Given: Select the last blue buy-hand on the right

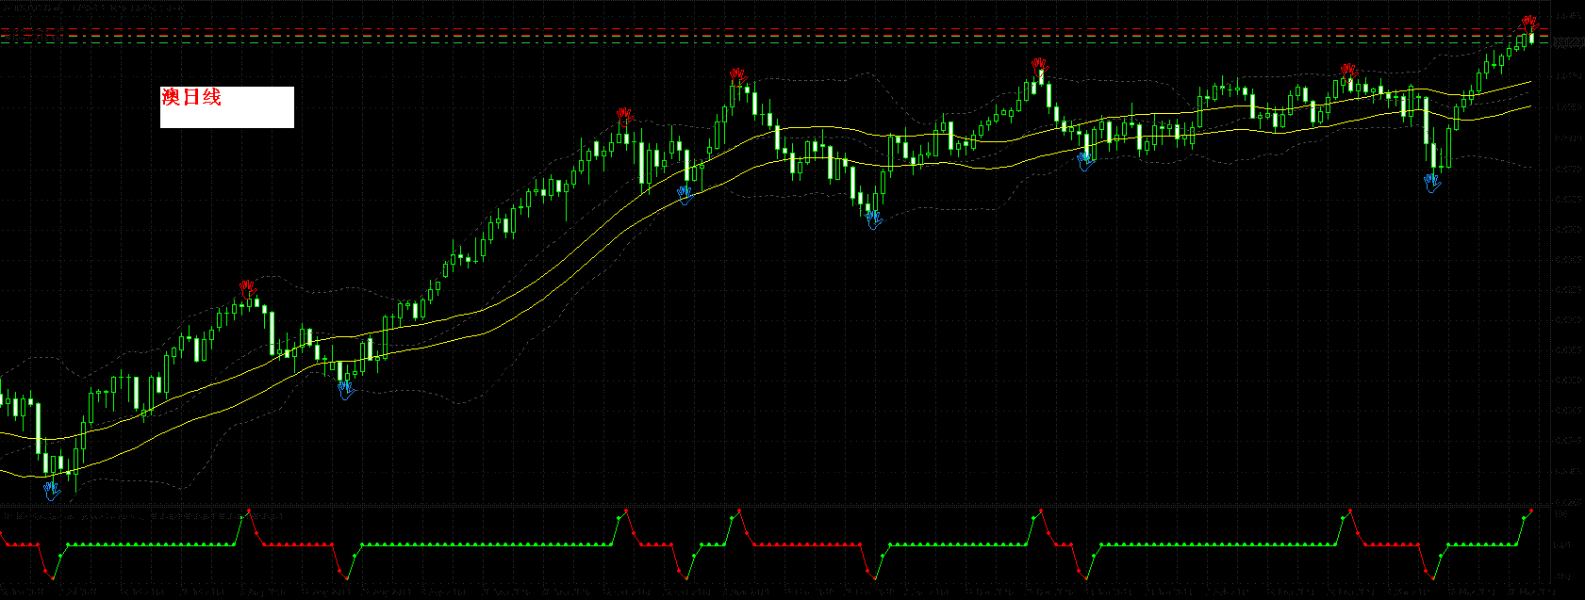Looking at the screenshot, I should tap(1433, 183).
